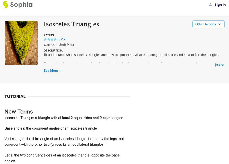Viewport: 229px width, 164px height.
Task: Click the Sophia leaf logo icon
Action: [x=6, y=5]
